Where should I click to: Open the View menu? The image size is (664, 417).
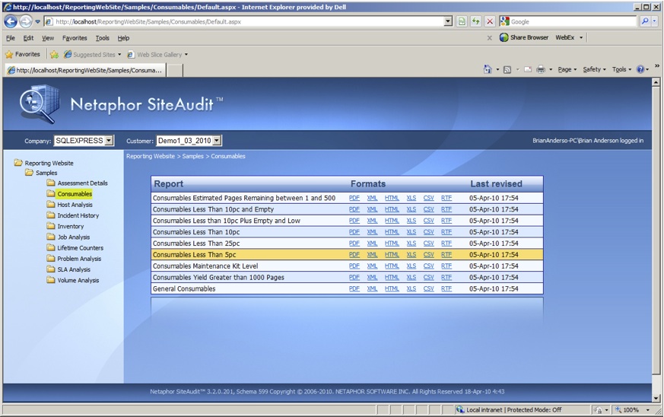pyautogui.click(x=48, y=38)
